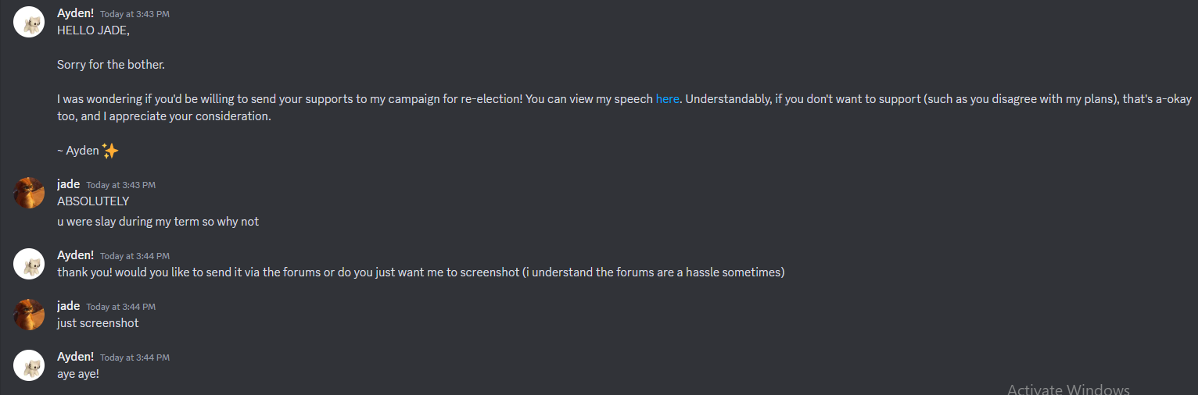The height and width of the screenshot is (395, 1198).
Task: Click the timestamp beside jade's 'just screenshot' message
Action: tap(121, 307)
